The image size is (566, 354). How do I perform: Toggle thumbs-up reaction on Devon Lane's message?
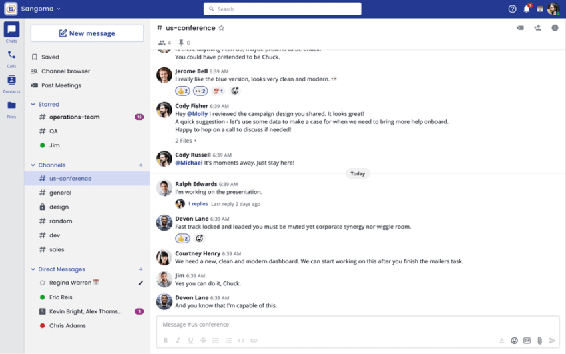click(182, 239)
